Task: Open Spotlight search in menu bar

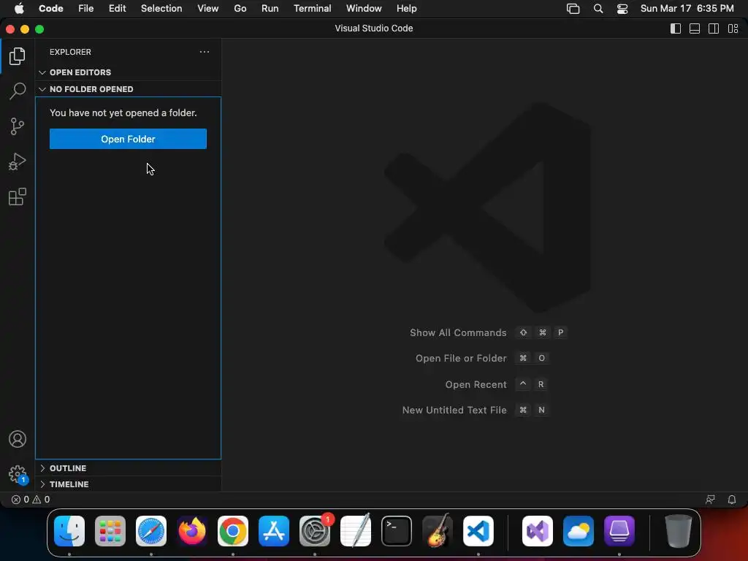Action: [598, 9]
